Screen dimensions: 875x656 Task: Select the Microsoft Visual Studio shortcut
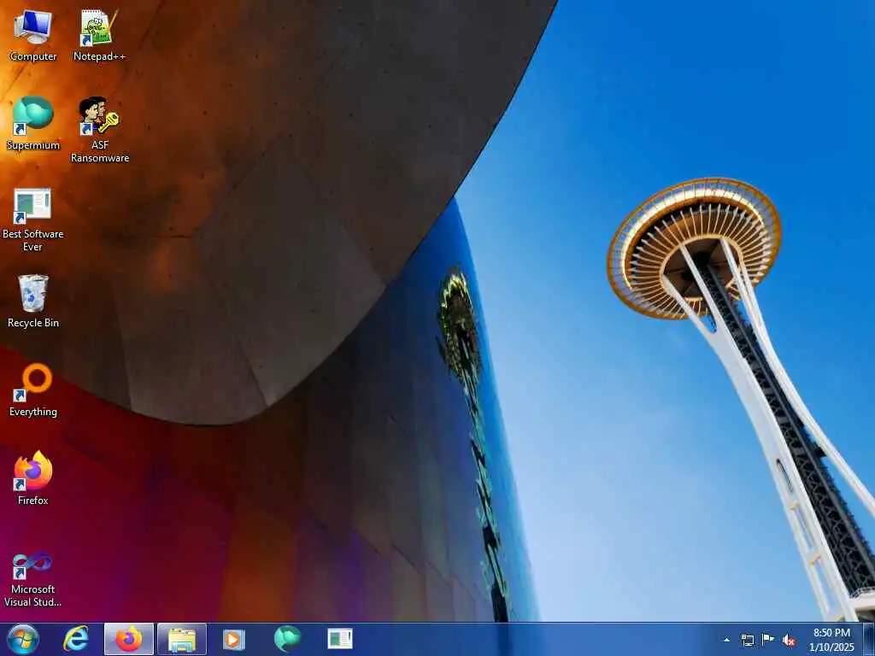tap(33, 578)
